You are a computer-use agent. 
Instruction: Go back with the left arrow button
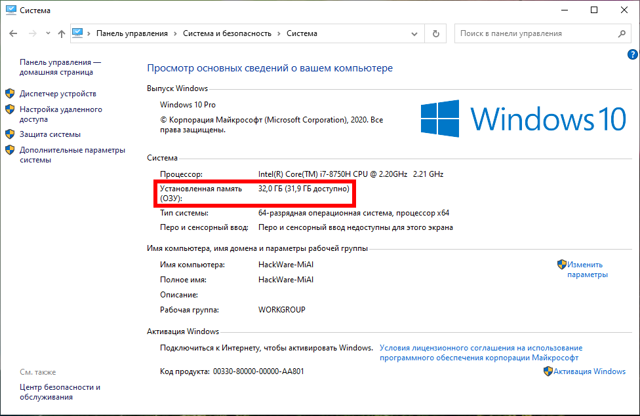[13, 34]
